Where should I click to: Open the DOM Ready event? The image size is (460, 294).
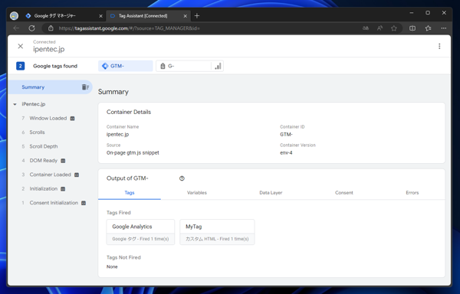point(44,161)
